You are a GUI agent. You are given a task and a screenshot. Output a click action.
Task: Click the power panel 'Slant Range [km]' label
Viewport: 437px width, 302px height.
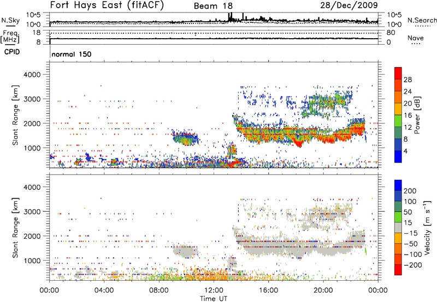15,115
